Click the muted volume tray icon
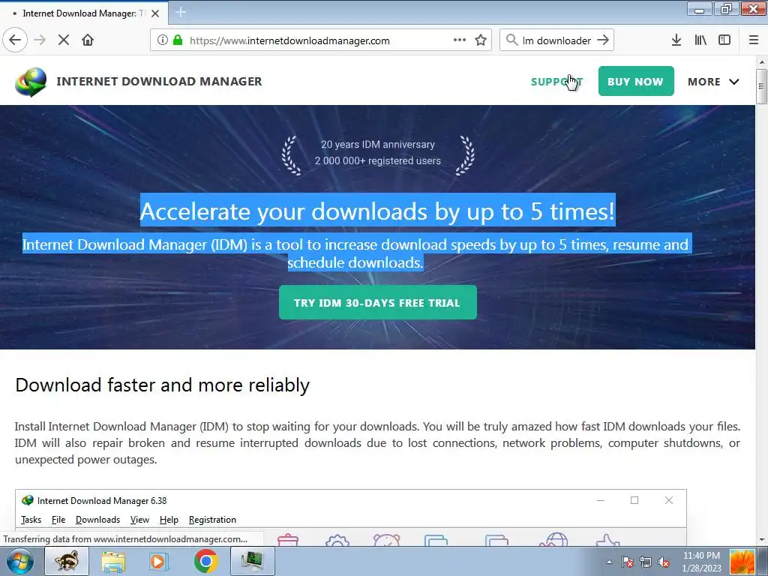768x576 pixels. pyautogui.click(x=664, y=562)
